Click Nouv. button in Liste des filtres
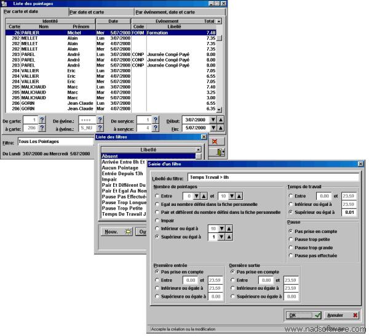 pyautogui.click(x=117, y=232)
